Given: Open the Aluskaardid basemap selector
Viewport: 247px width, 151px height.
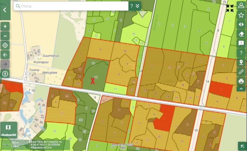Looking at the screenshot, I should coord(8,130).
